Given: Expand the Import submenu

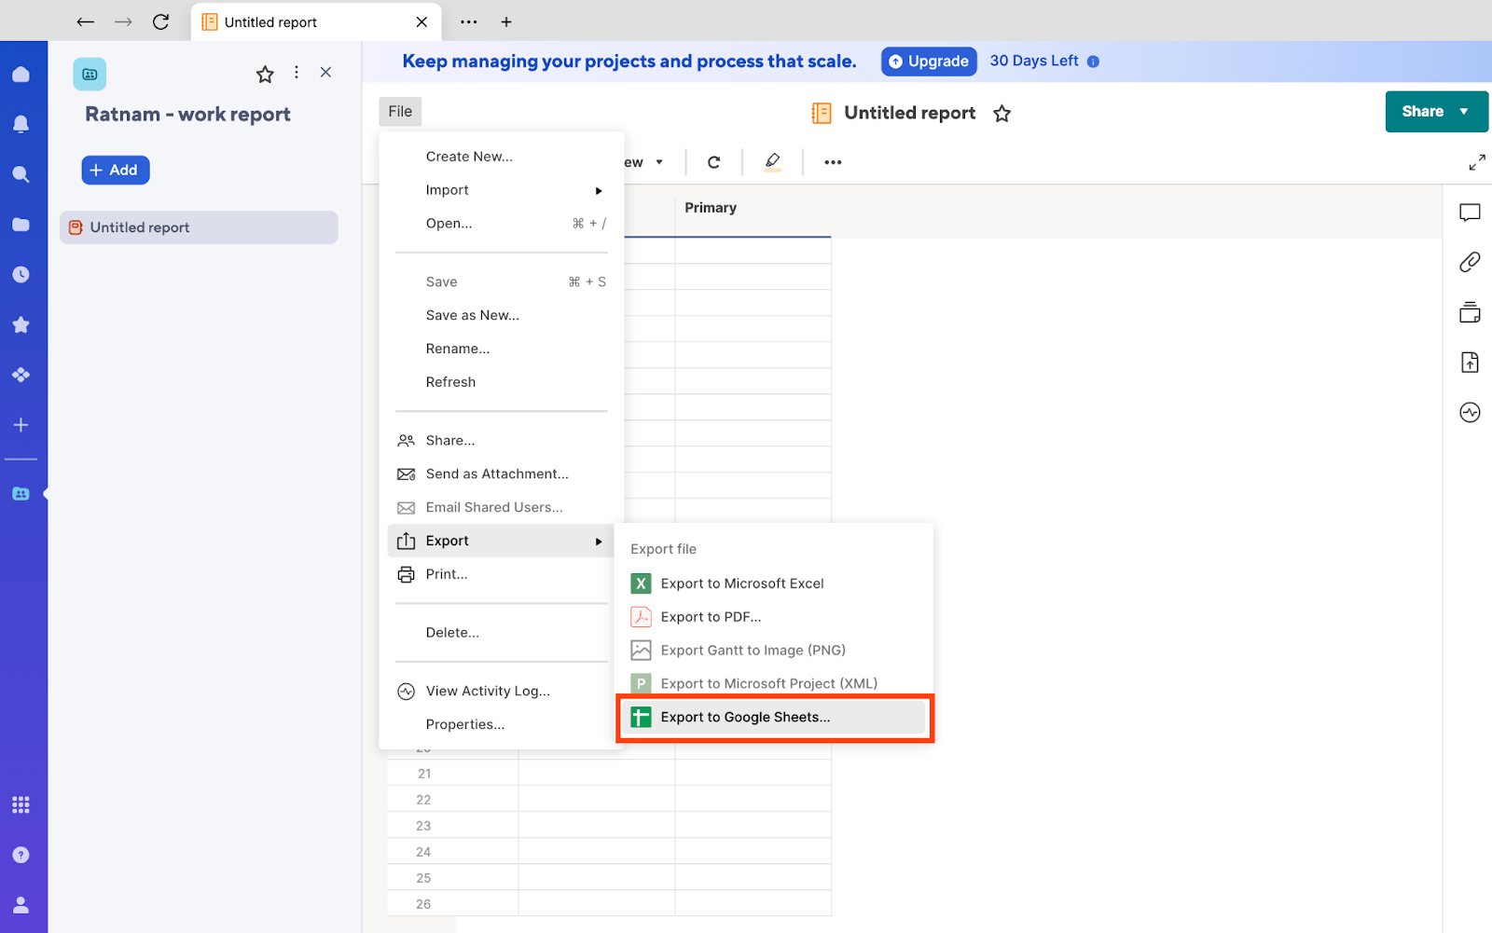Looking at the screenshot, I should [x=598, y=190].
